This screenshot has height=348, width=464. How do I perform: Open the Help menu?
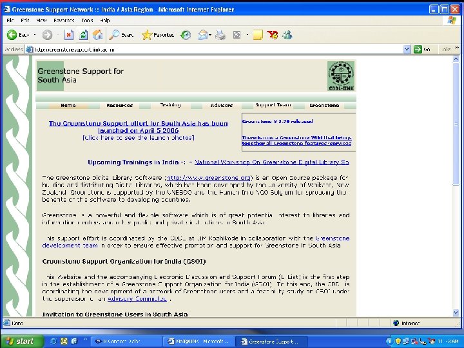pos(105,20)
